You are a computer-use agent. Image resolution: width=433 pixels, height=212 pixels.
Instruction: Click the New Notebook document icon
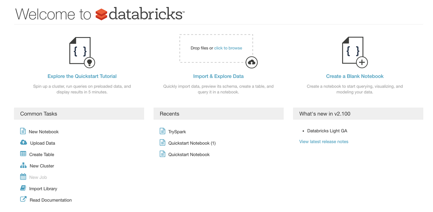(x=23, y=131)
